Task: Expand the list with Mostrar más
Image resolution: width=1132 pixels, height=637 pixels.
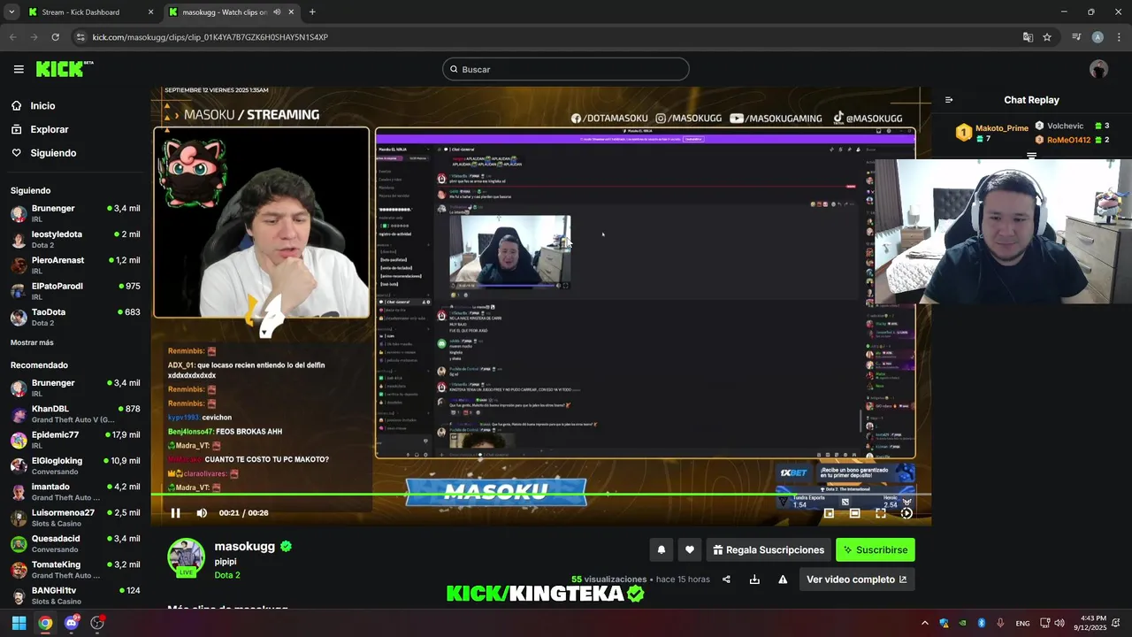Action: [32, 342]
